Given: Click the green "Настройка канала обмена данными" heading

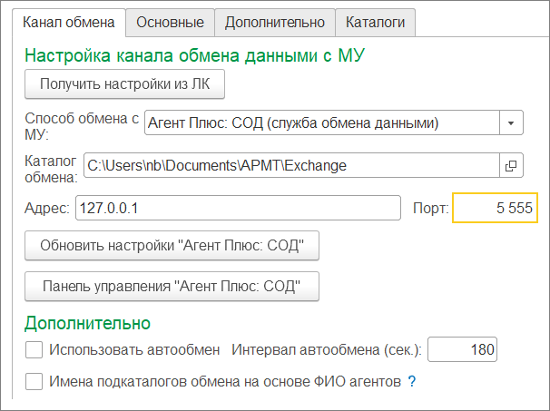Looking at the screenshot, I should pyautogui.click(x=194, y=55).
